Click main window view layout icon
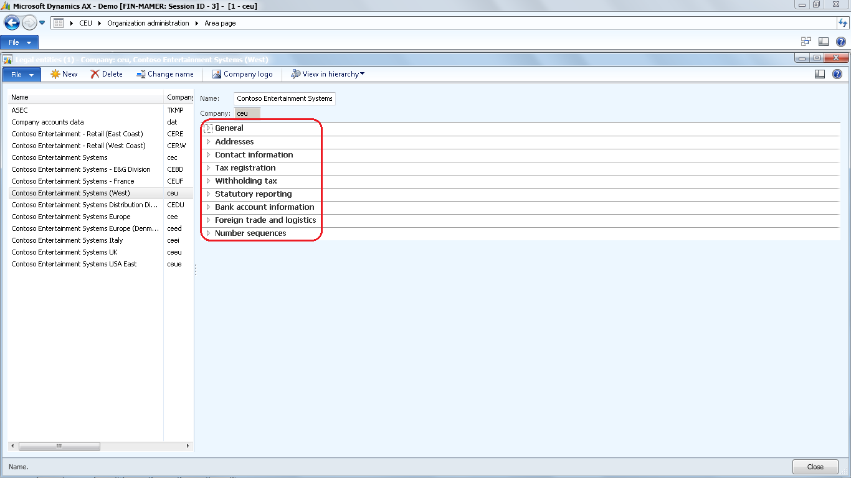This screenshot has width=851, height=478. [x=823, y=42]
